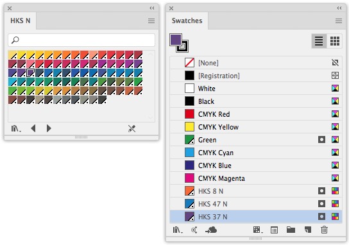Pick the CMYK Yellow swatch
Screen dimensions: 349x245
[x=256, y=127]
